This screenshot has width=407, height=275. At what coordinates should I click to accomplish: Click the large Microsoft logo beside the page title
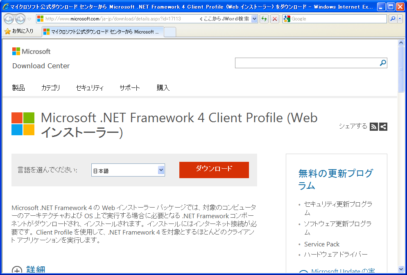pyautogui.click(x=23, y=124)
